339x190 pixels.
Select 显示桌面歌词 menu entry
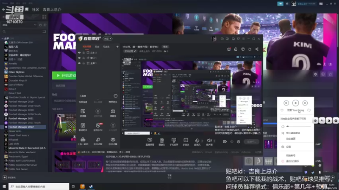(293, 133)
